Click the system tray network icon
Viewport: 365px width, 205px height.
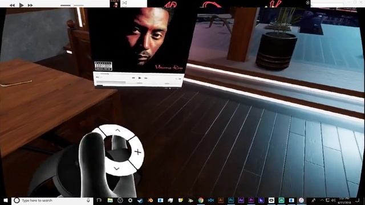pyautogui.click(x=328, y=200)
